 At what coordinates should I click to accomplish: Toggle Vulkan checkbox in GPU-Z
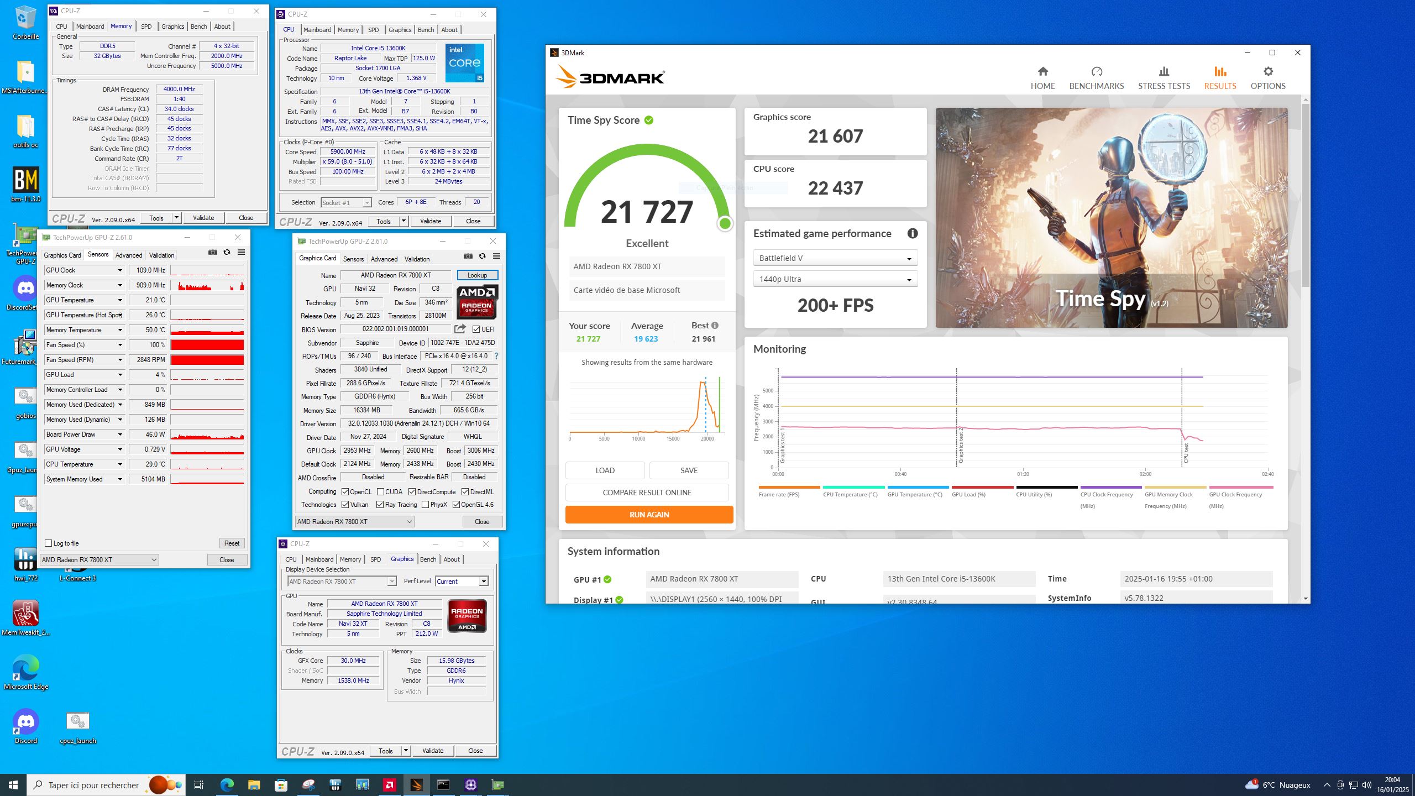point(345,504)
